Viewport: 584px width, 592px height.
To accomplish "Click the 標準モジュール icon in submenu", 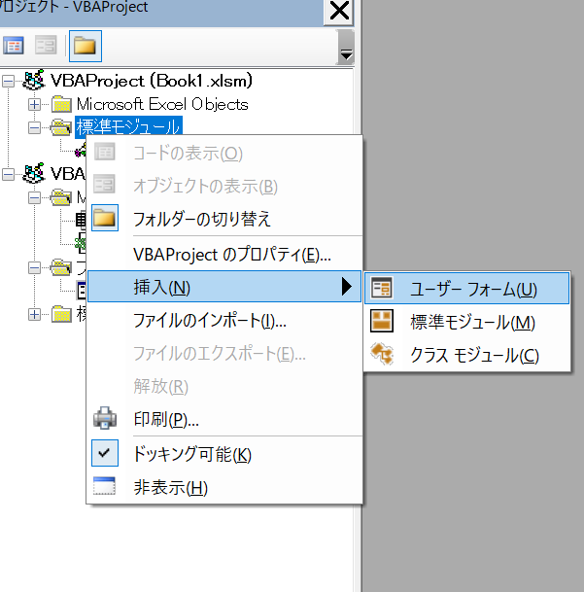I will coord(382,322).
